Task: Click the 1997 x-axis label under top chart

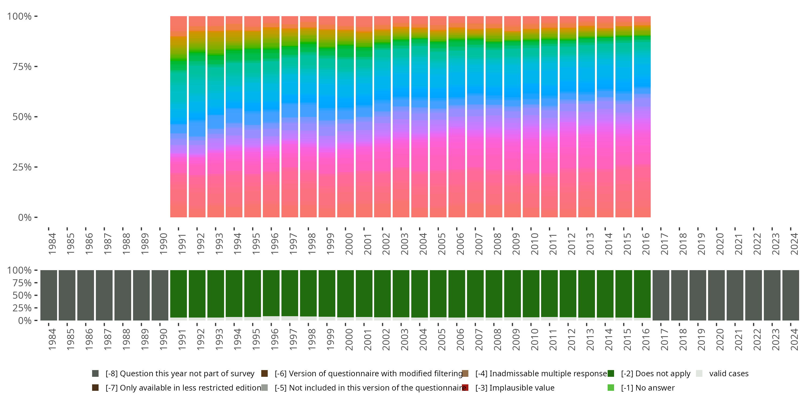Action: click(x=293, y=243)
